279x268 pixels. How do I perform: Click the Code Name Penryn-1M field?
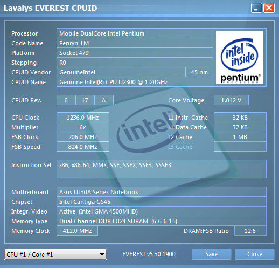135,43
